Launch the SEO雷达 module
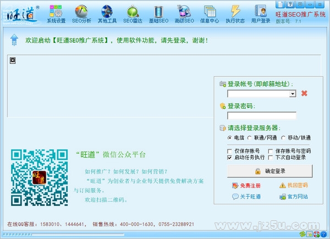 (133, 14)
